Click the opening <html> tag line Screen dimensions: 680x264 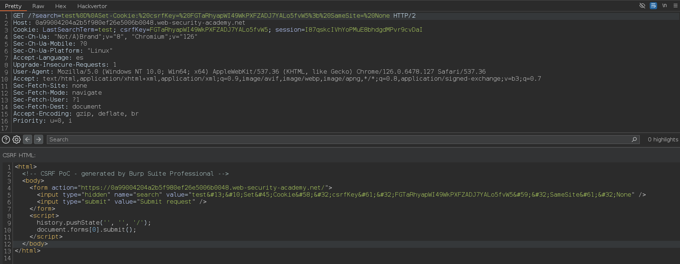(26, 167)
